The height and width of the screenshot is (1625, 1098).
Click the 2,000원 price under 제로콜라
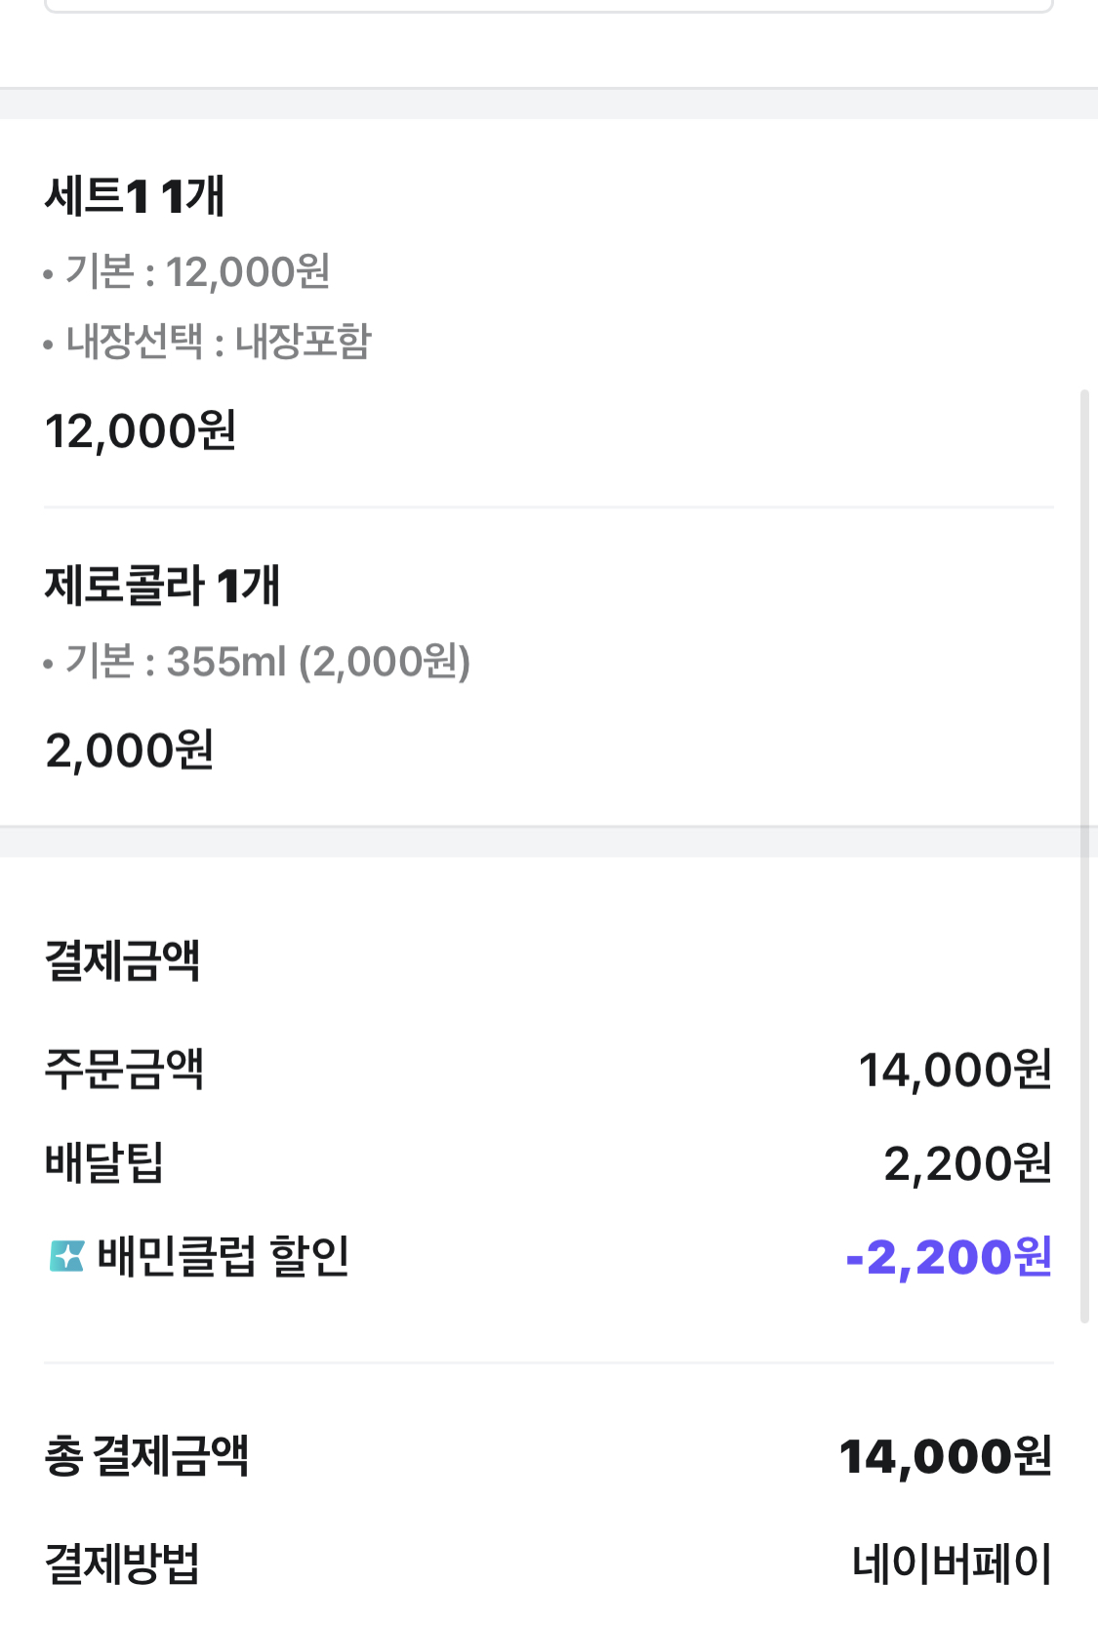coord(130,751)
